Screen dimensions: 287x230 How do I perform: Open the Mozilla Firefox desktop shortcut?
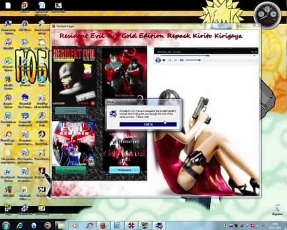(8, 82)
